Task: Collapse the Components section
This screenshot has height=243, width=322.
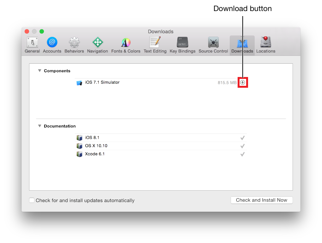Action: pyautogui.click(x=39, y=71)
